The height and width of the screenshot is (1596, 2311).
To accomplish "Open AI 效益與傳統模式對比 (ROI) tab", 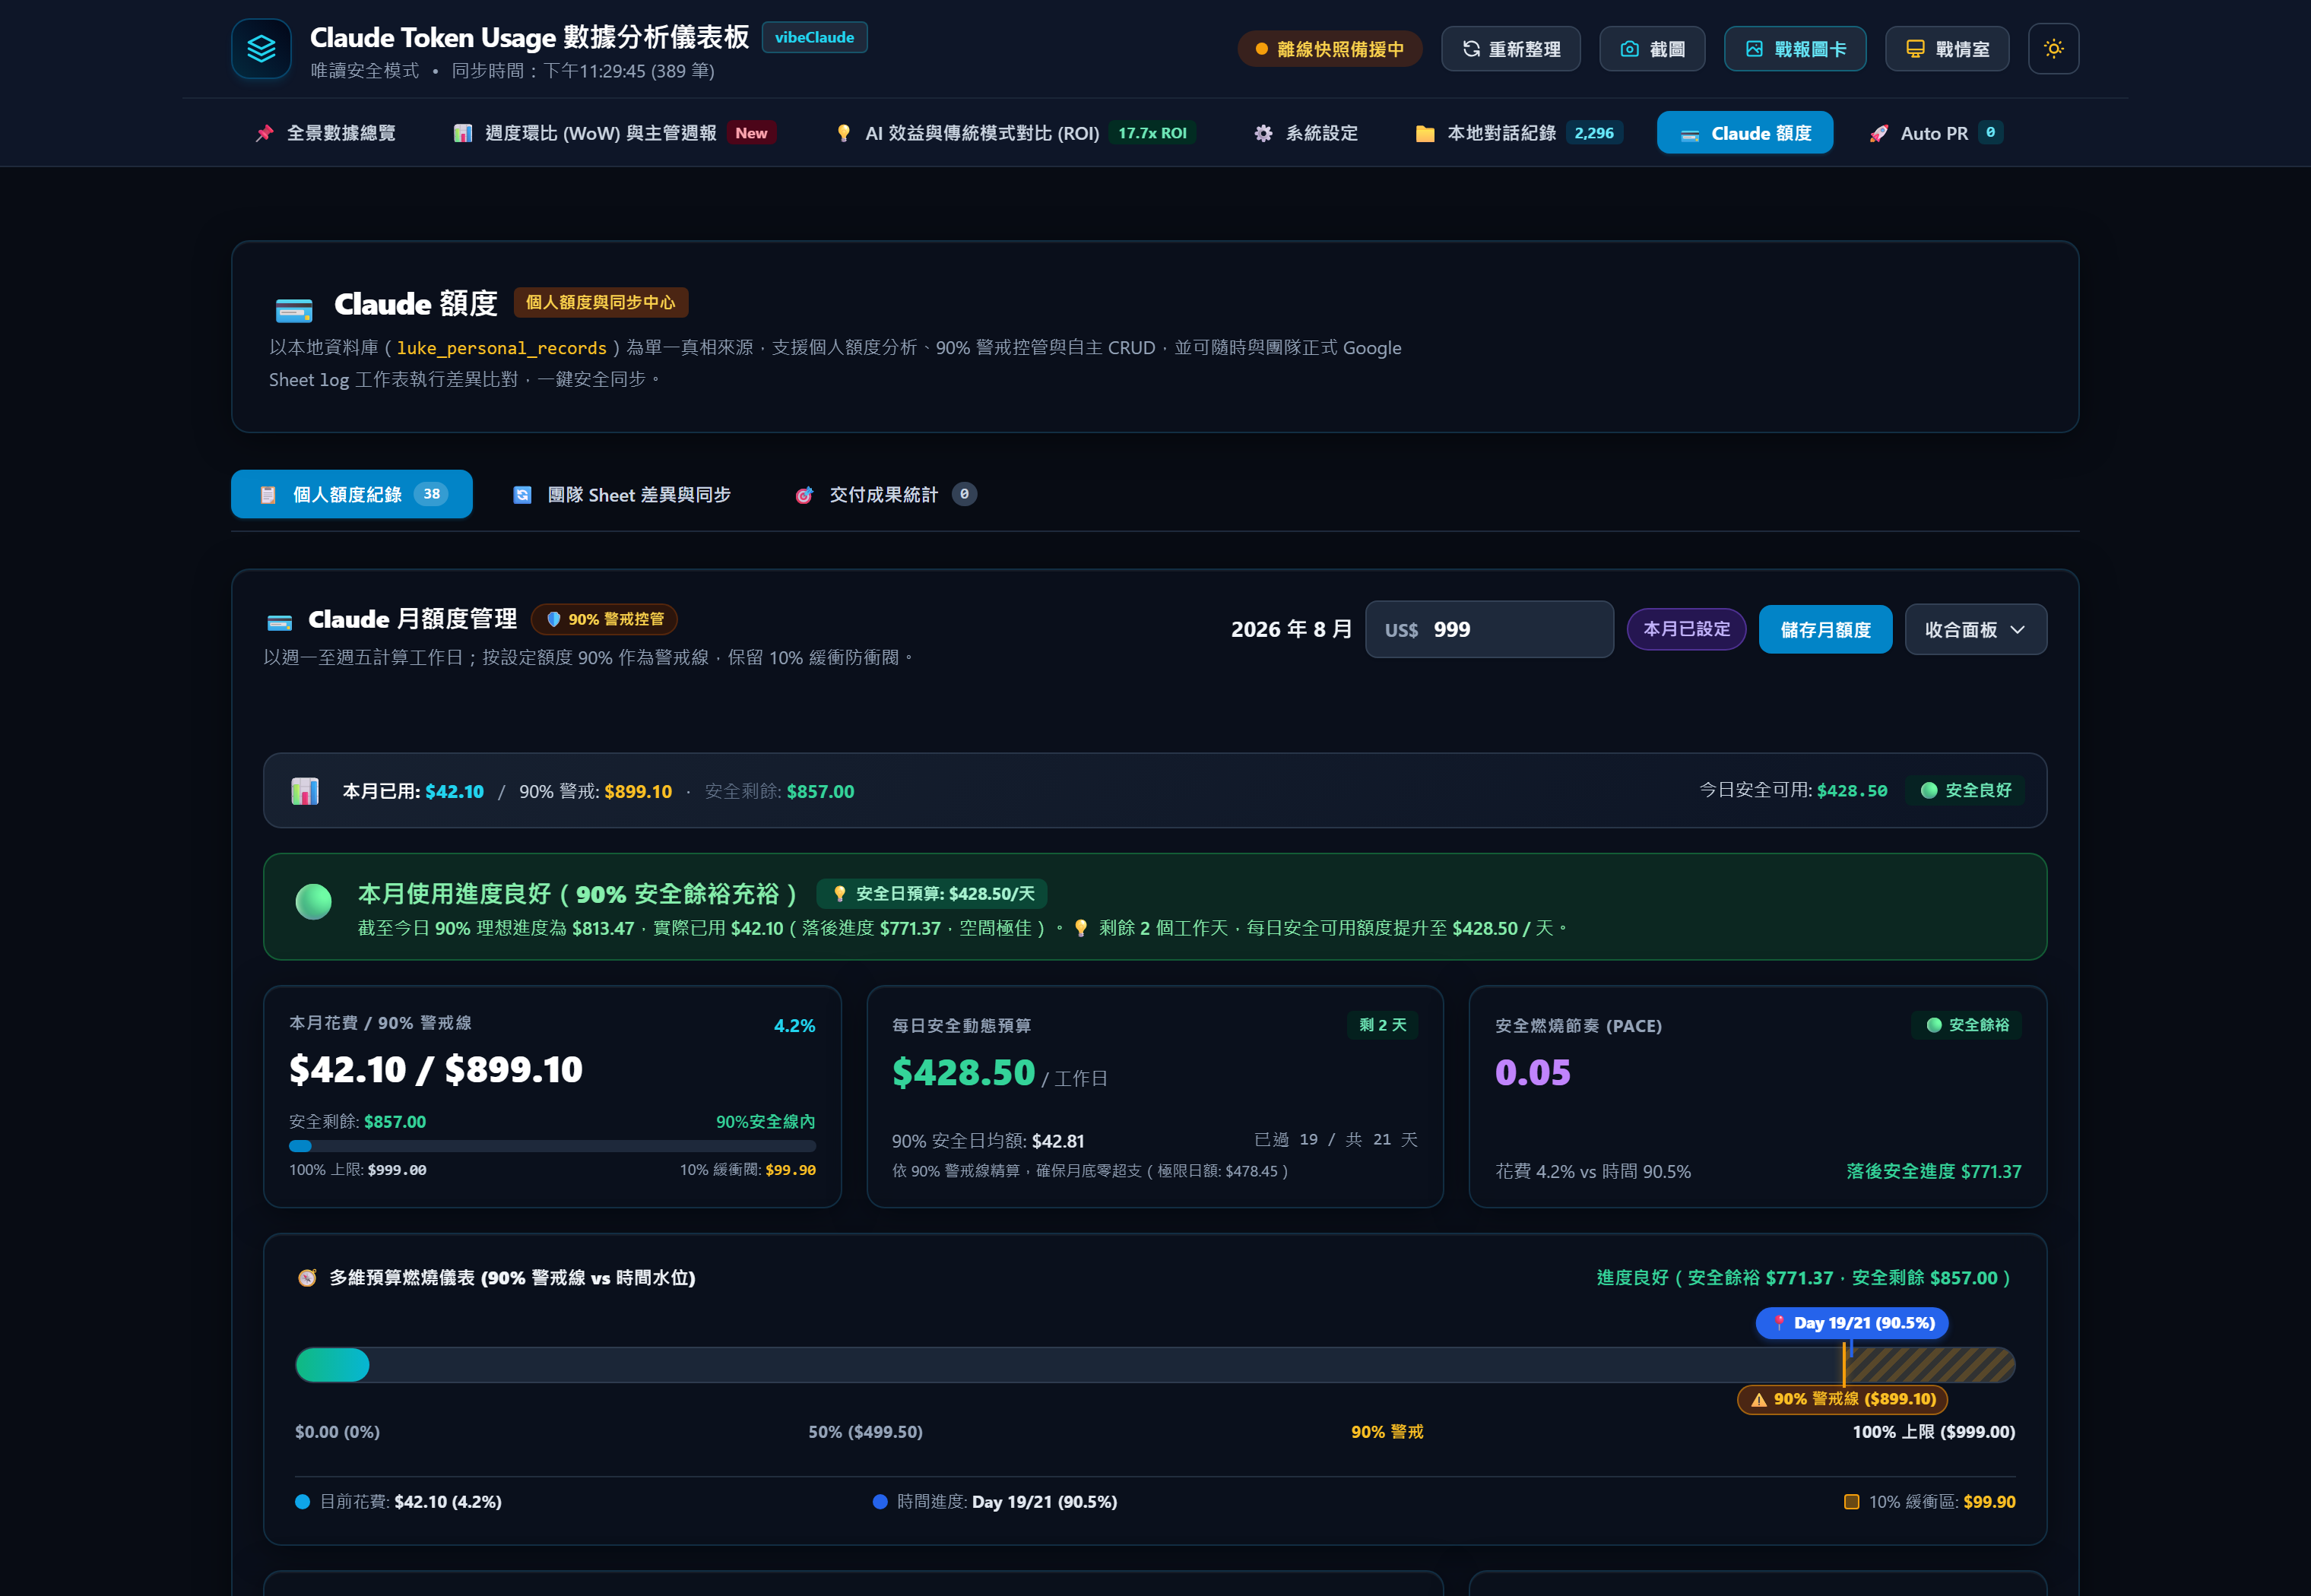I will 1015,133.
